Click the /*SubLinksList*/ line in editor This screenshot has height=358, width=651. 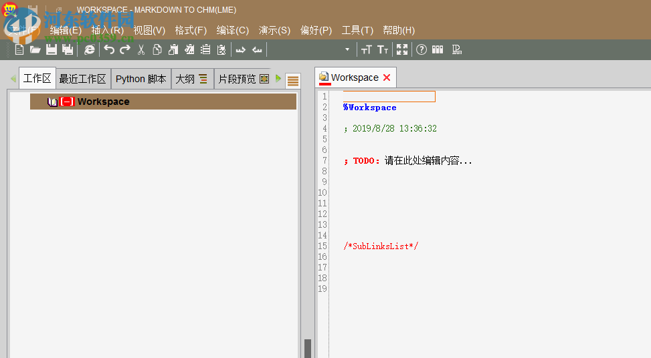point(381,246)
